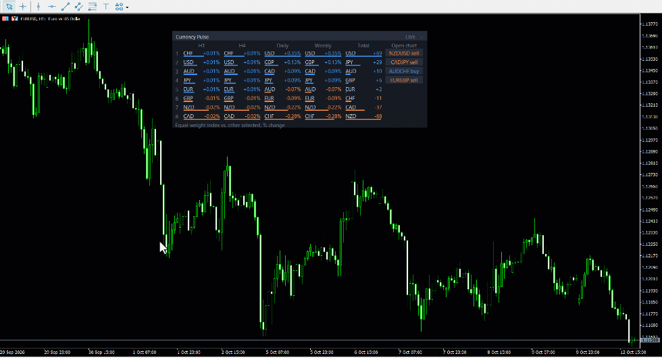The width and height of the screenshot is (662, 358).
Task: Click the Weekly column header
Action: click(323, 46)
